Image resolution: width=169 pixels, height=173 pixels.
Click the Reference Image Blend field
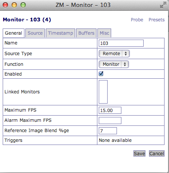(108, 131)
